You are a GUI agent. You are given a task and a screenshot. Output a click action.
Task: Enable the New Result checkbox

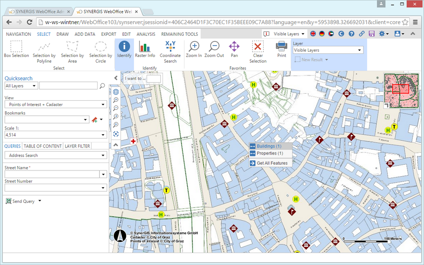tap(298, 59)
